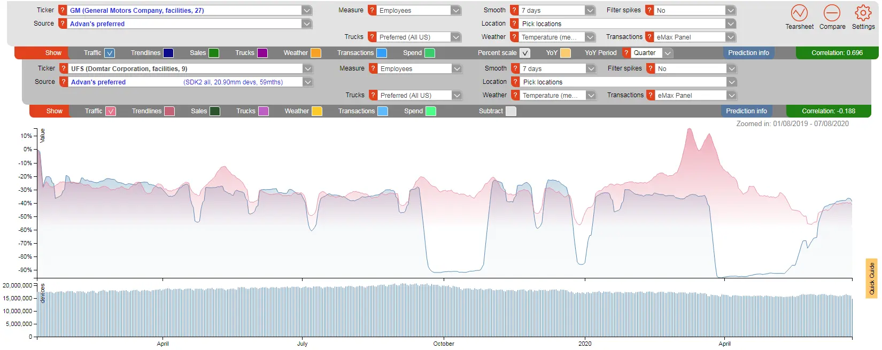
Task: Open UFS Prediction info
Action: tap(746, 111)
